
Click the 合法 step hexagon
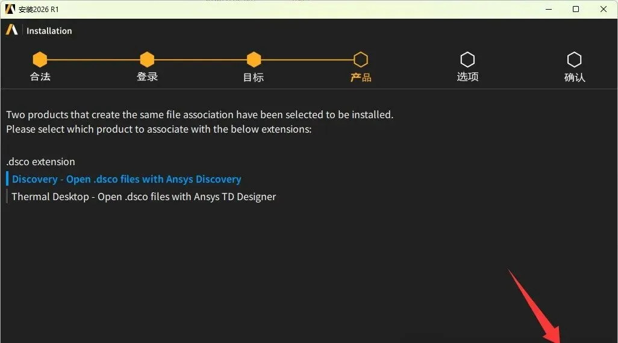[x=40, y=60]
